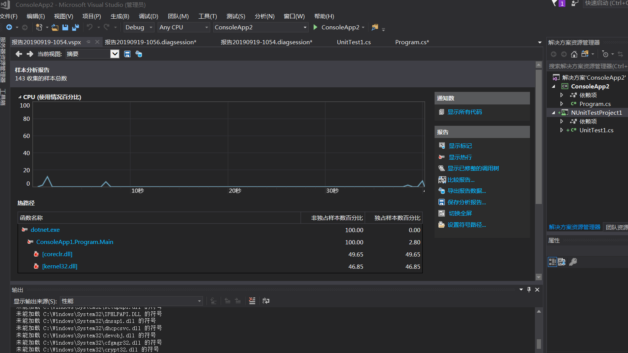
Task: Click notification flag icon in title bar
Action: (555, 3)
